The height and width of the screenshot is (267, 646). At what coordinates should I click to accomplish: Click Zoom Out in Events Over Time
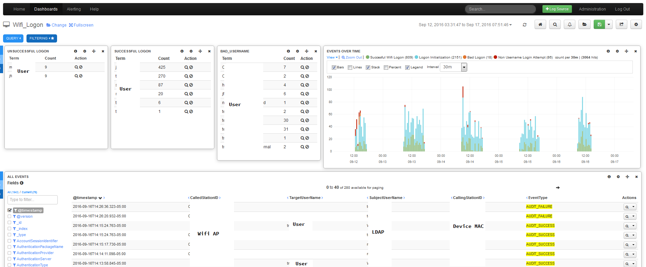tap(352, 57)
